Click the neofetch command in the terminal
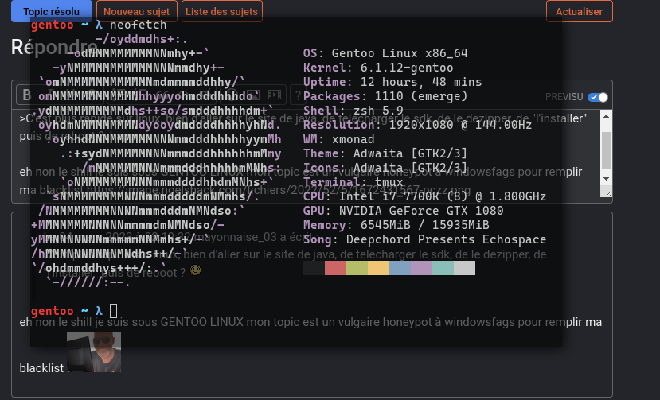This screenshot has width=660, height=400. coord(138,25)
